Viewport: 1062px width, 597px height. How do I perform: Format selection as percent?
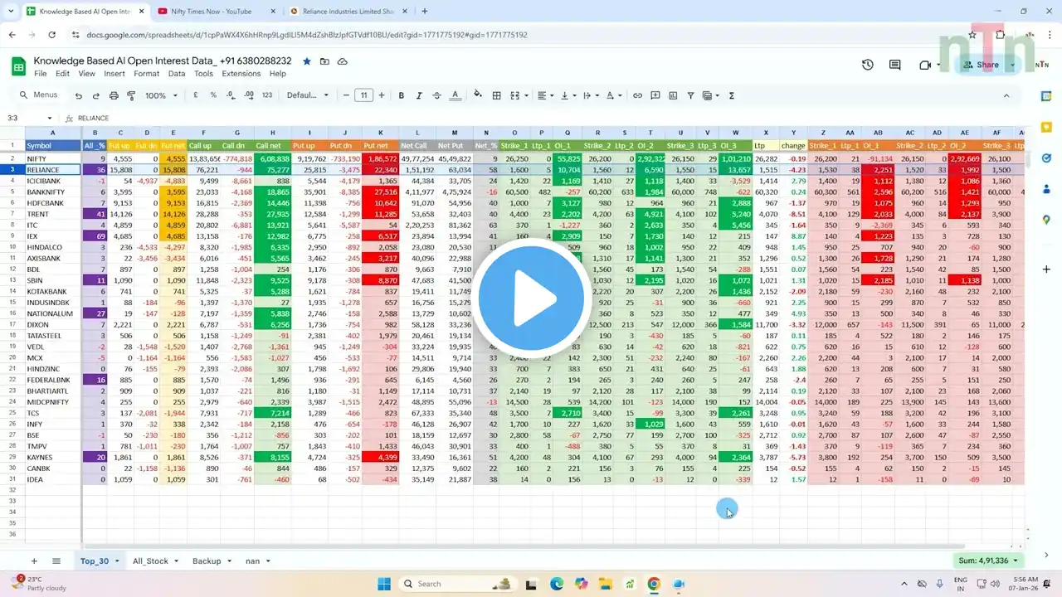[213, 95]
